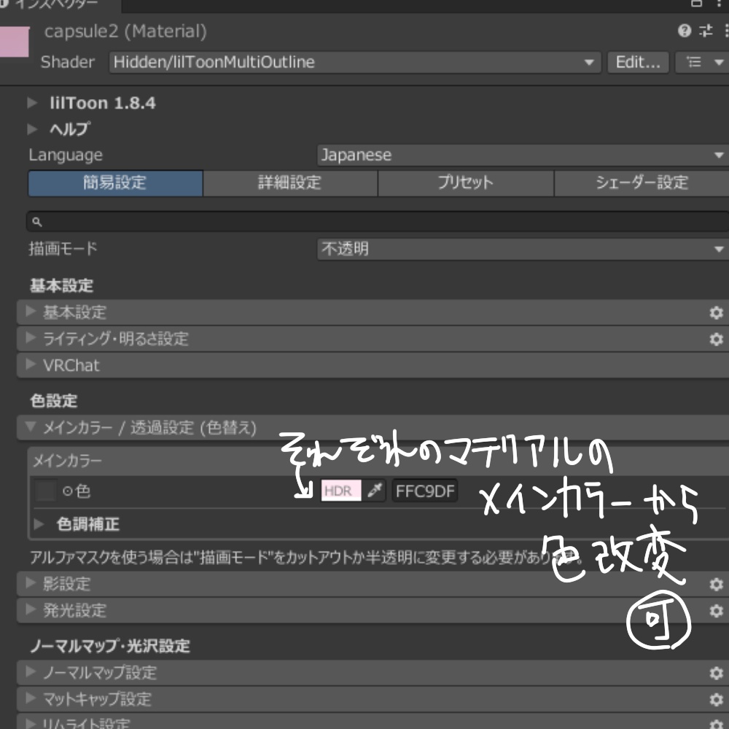Select the eyedropper next to HDR color
Viewport: 729px width, 729px height.
click(x=372, y=491)
